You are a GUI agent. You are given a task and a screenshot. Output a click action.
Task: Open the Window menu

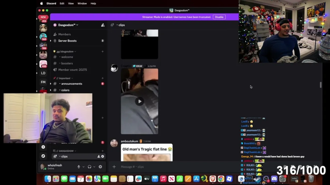click(x=82, y=3)
